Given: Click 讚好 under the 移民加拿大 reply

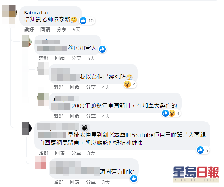Looking at the screenshot, I should pos(44,58).
